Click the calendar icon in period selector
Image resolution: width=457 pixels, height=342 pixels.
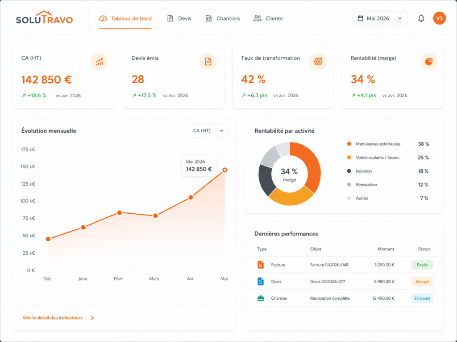point(361,18)
